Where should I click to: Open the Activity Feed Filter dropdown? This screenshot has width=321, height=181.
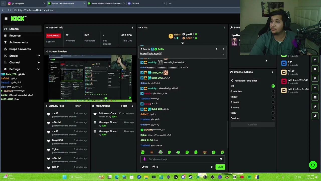[x=77, y=106]
